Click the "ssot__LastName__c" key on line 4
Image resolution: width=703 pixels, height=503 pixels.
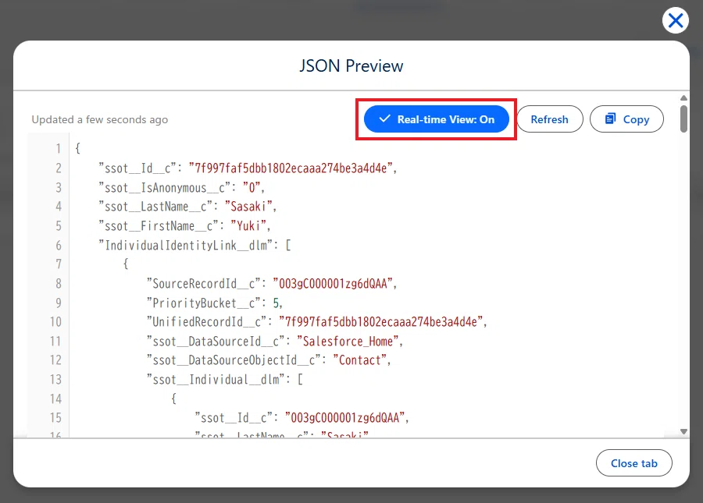coord(156,207)
